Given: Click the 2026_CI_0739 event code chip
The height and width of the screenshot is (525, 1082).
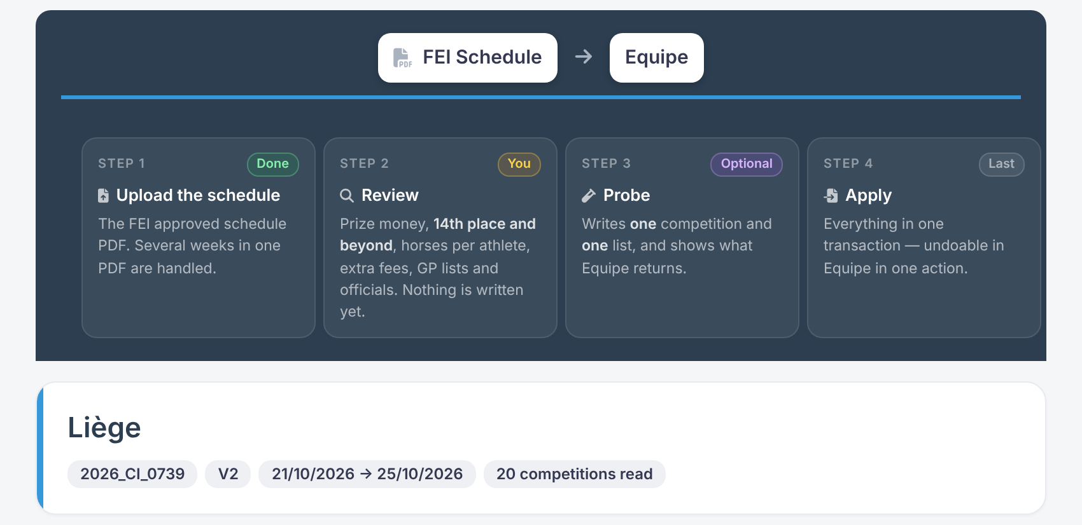Looking at the screenshot, I should [132, 474].
